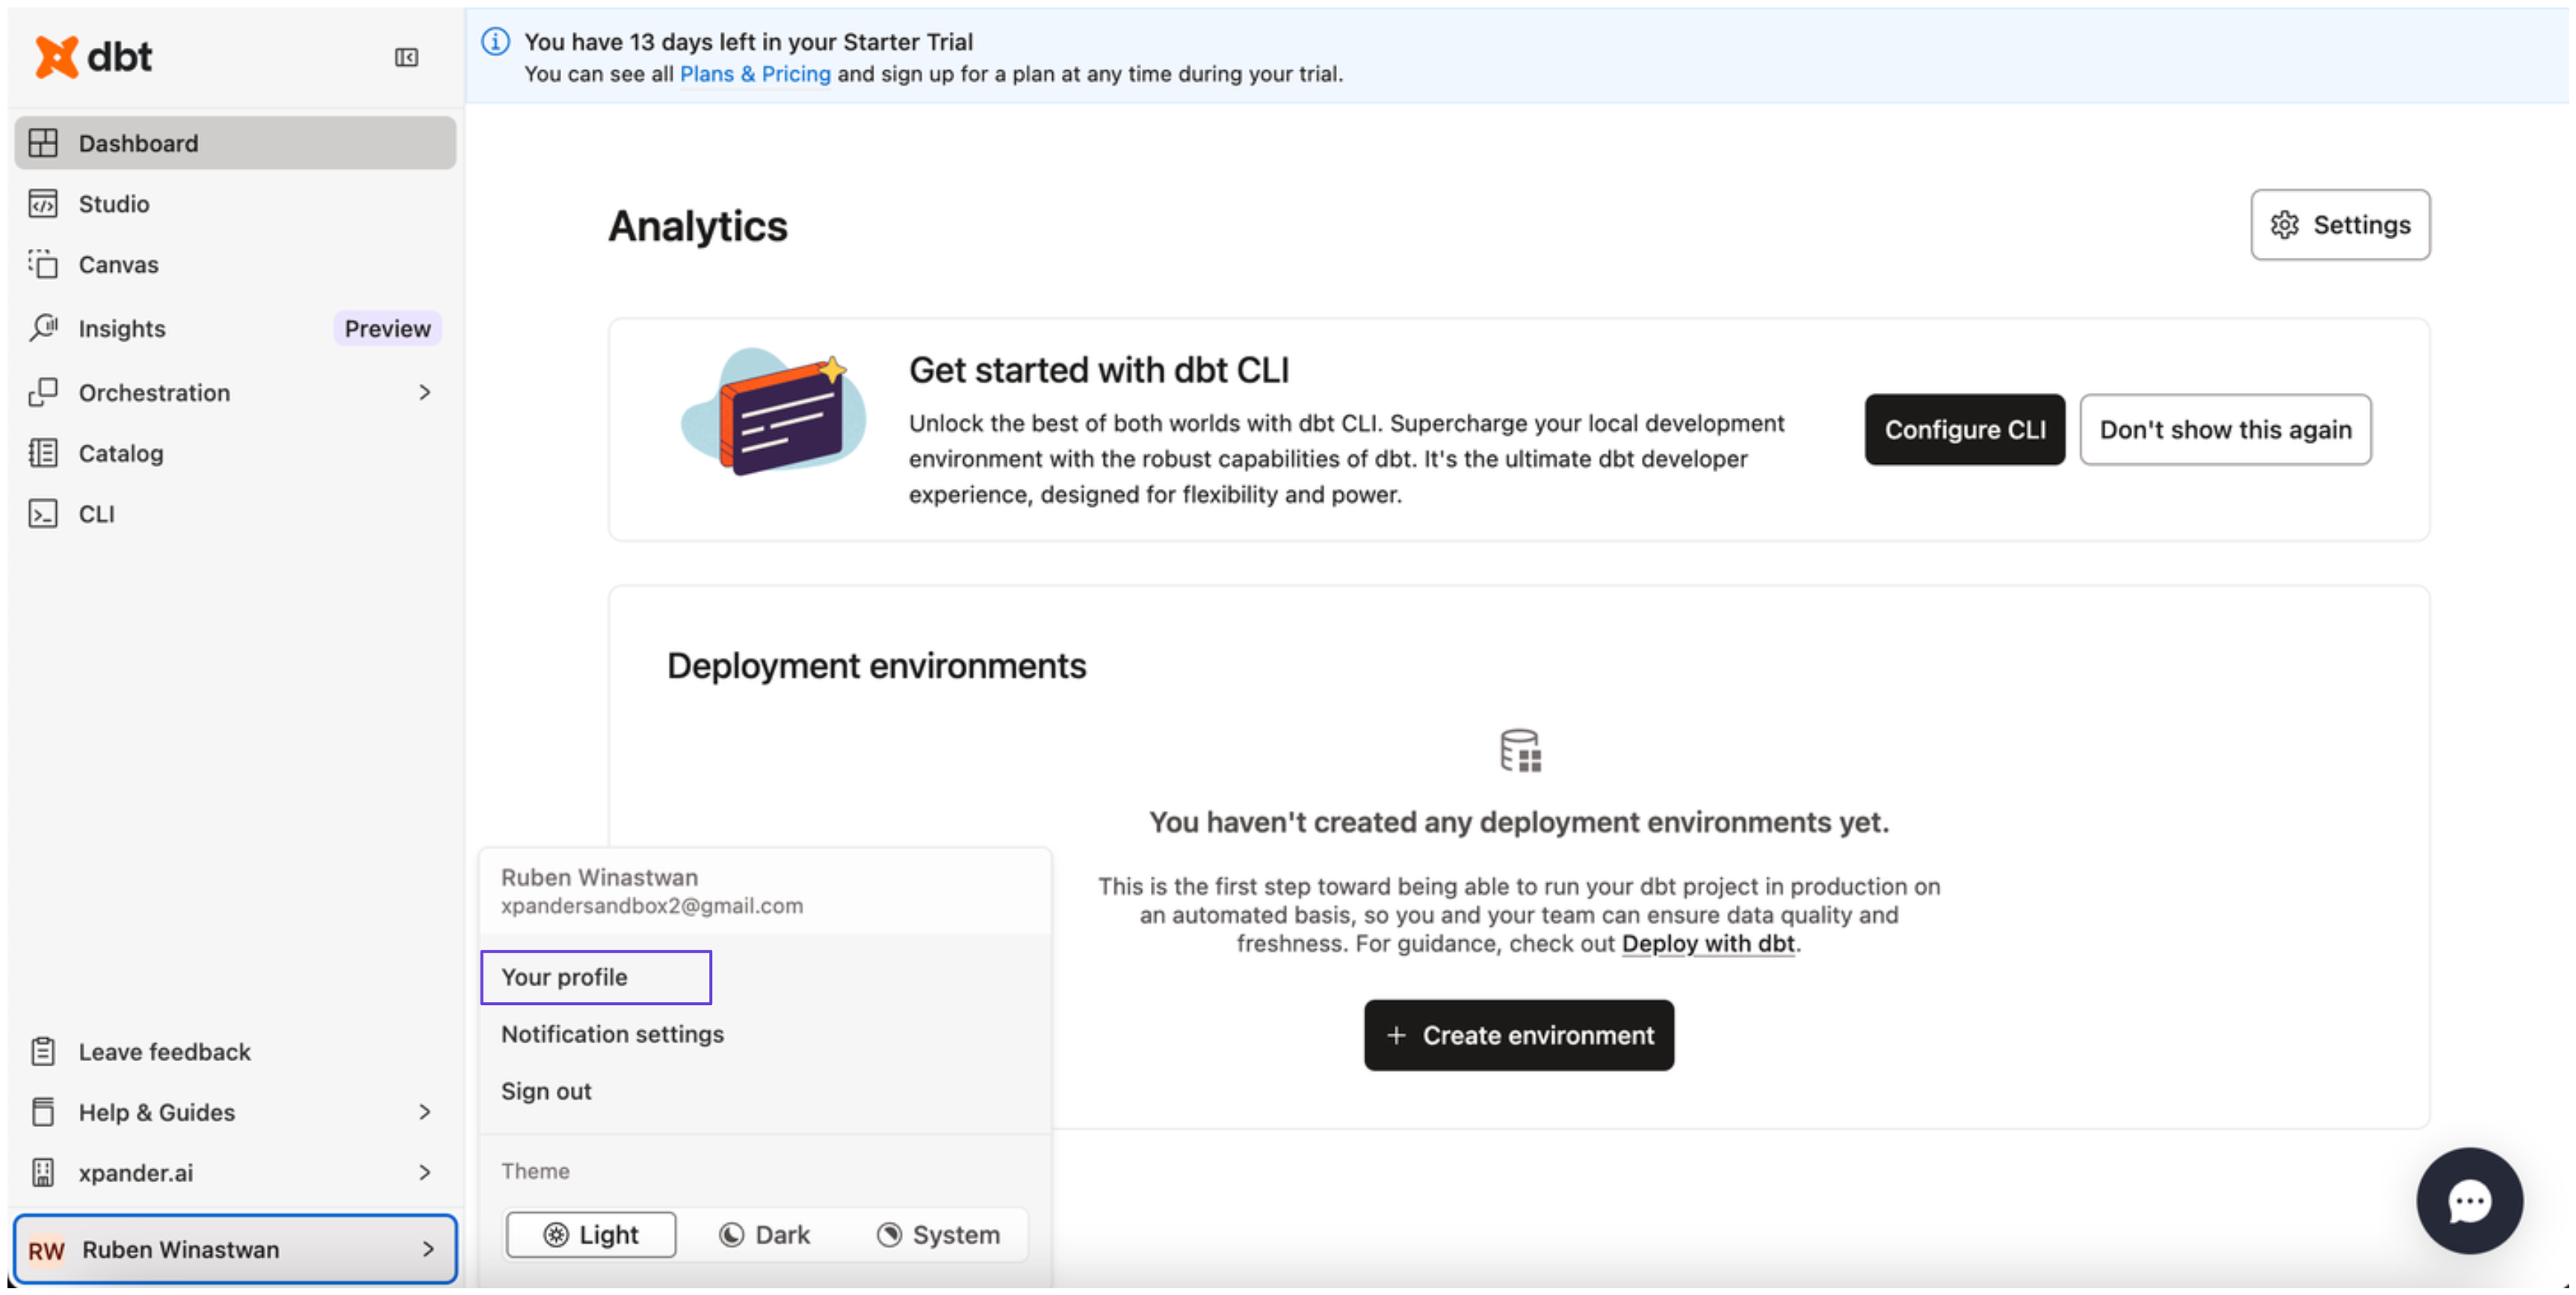Click the Create environment button

[x=1518, y=1035]
